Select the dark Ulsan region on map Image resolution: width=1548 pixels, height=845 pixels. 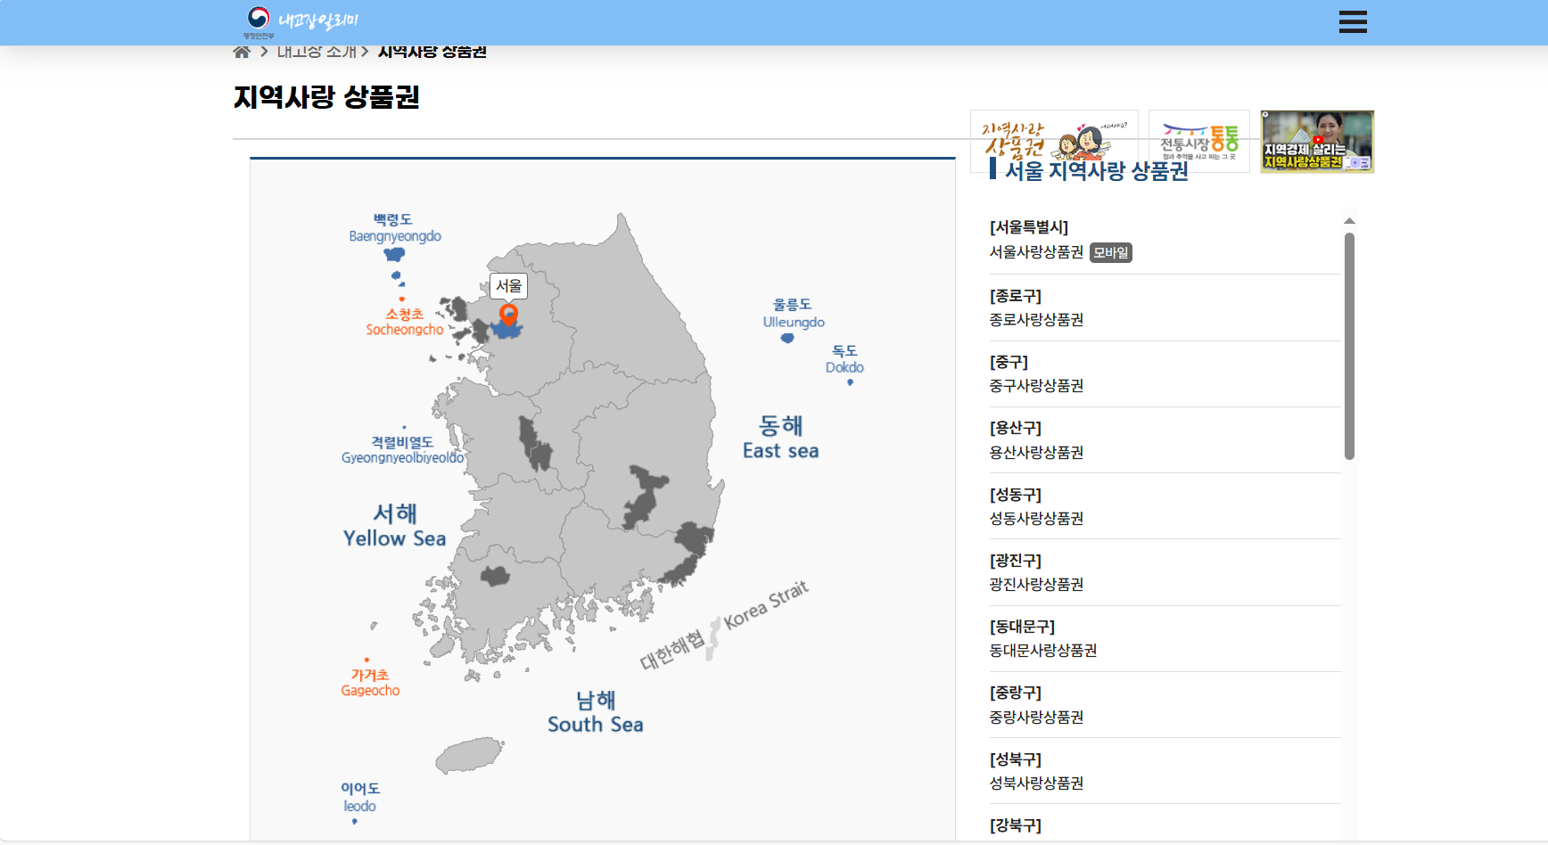point(694,537)
